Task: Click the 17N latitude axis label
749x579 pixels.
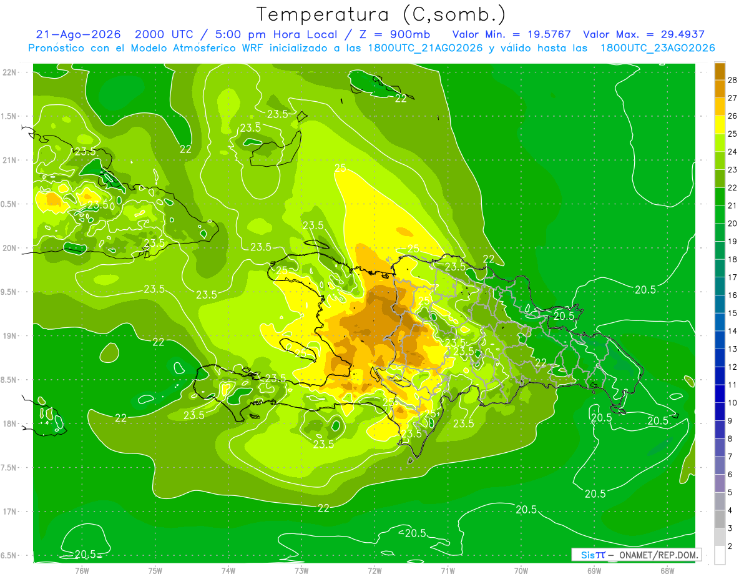Action: (x=9, y=512)
